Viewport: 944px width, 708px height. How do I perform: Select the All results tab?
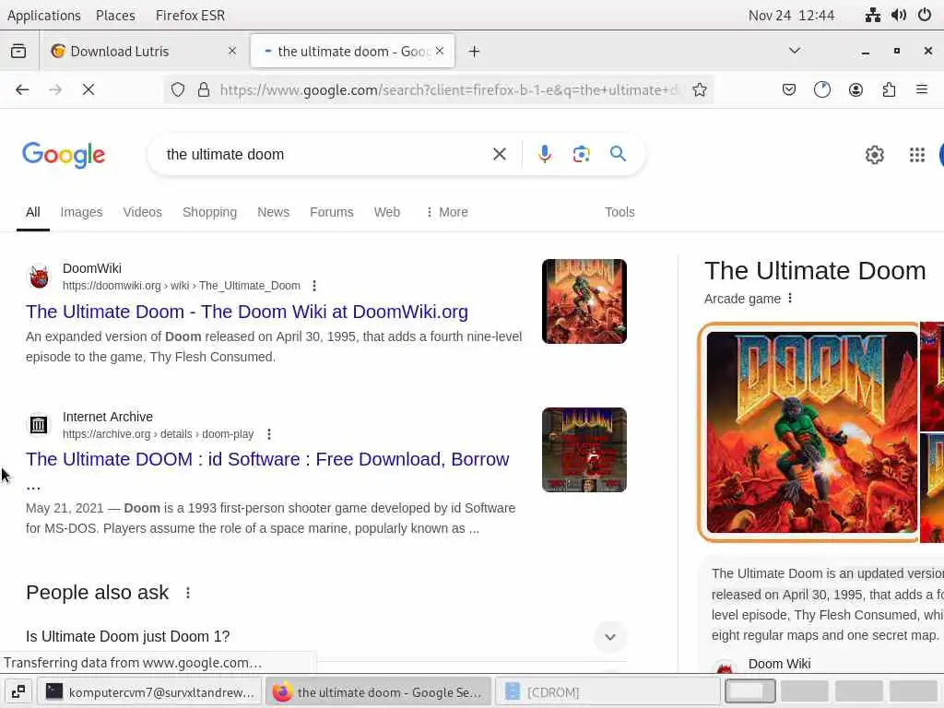pos(32,212)
